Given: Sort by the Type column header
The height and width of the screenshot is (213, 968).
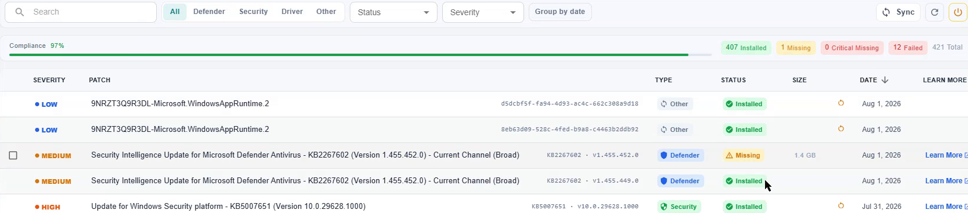Looking at the screenshot, I should coord(663,80).
